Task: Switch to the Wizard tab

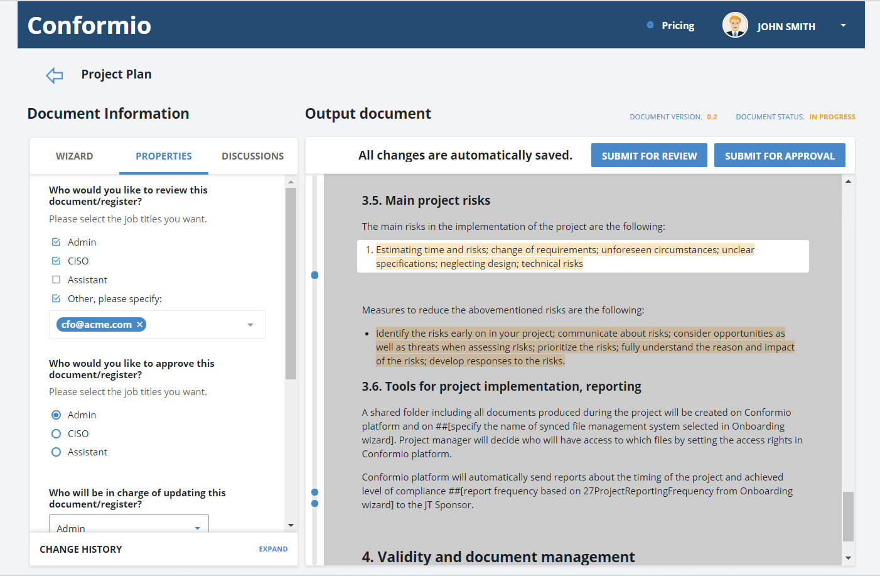Action: [x=75, y=156]
